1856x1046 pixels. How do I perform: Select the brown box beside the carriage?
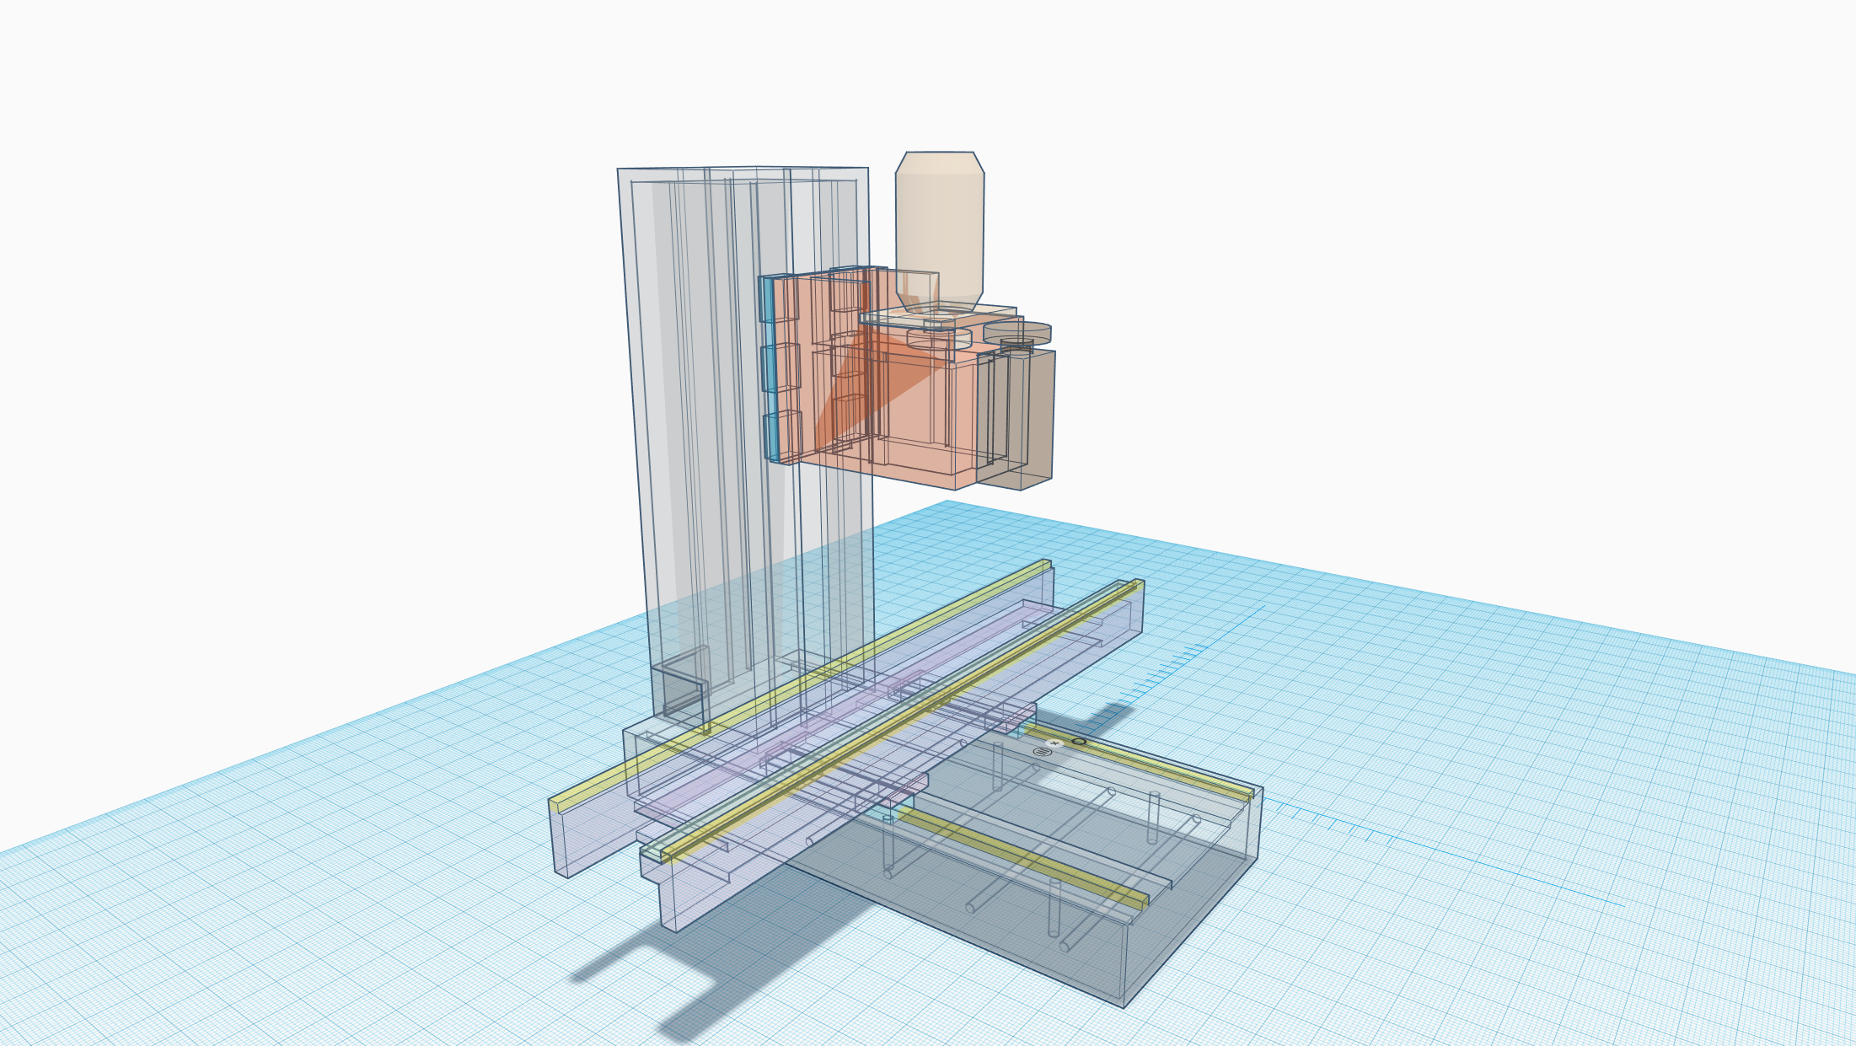(x=1038, y=413)
